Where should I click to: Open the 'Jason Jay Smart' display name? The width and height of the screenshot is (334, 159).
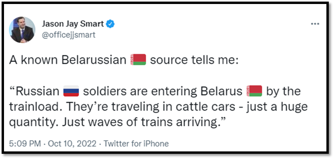(73, 24)
